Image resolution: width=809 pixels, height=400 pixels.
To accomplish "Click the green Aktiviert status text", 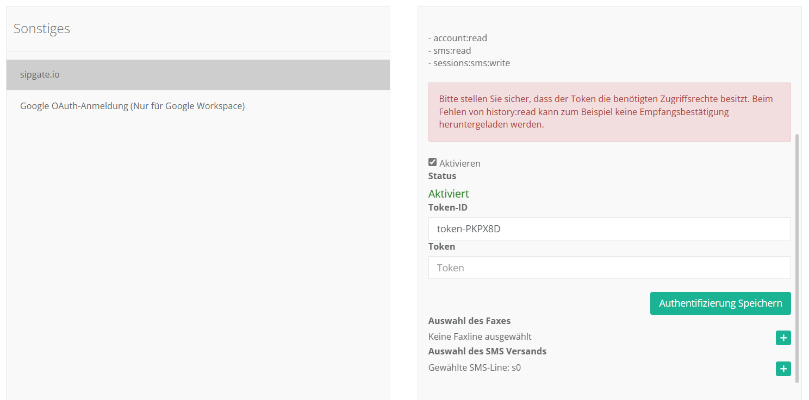I will 449,194.
